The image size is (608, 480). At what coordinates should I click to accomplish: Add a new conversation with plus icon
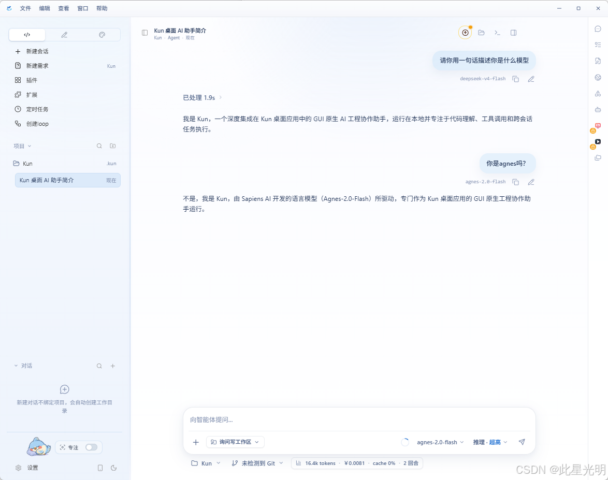point(113,366)
